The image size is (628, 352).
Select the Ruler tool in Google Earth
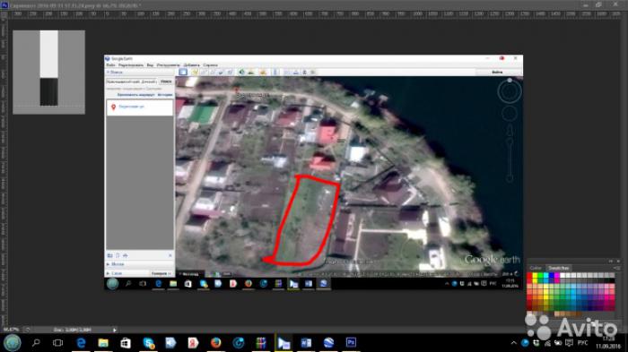click(x=275, y=72)
